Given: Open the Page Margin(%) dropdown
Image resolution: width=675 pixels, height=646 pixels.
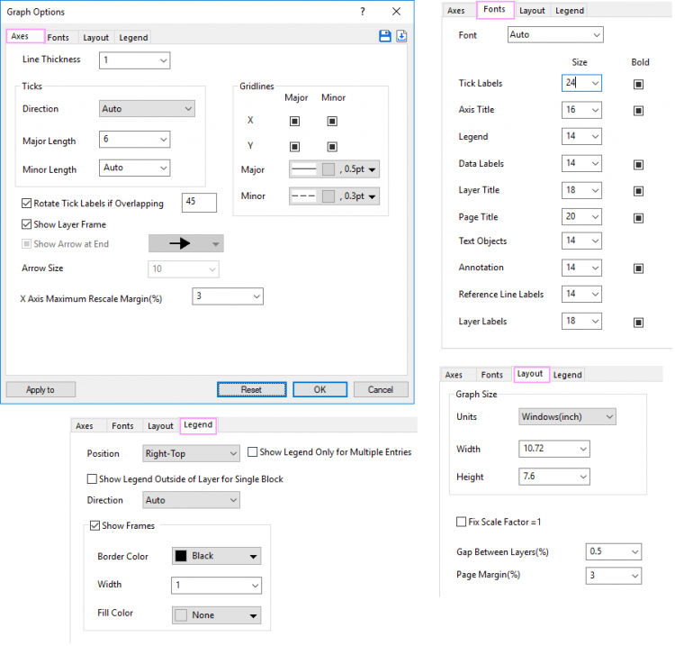Looking at the screenshot, I should click(614, 576).
